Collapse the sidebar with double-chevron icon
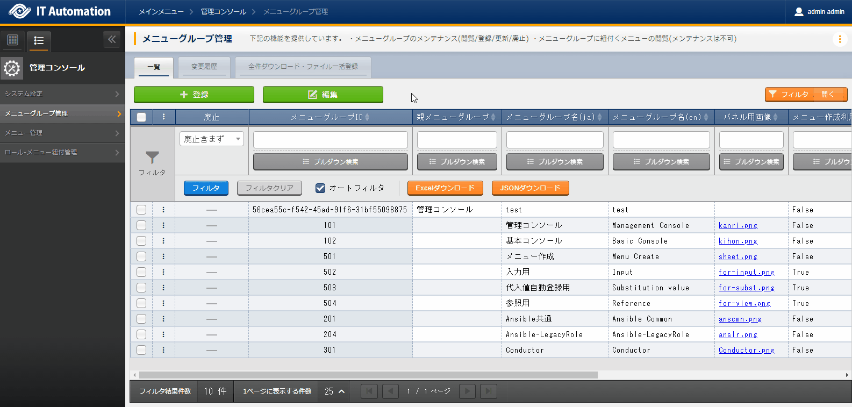852x407 pixels. coord(112,39)
